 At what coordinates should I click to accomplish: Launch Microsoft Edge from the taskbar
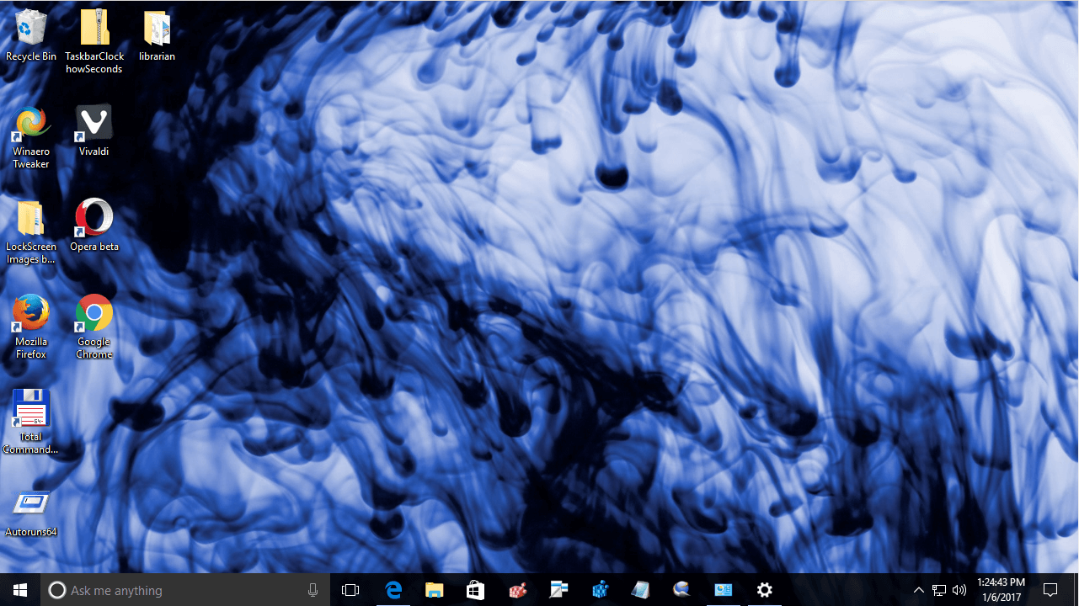393,590
